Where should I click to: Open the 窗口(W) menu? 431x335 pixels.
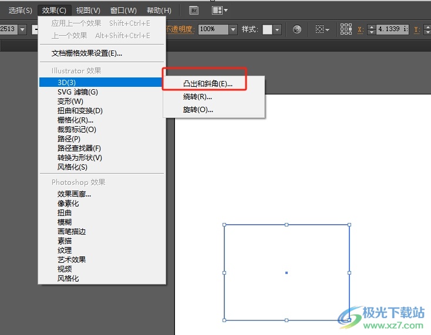click(x=123, y=11)
